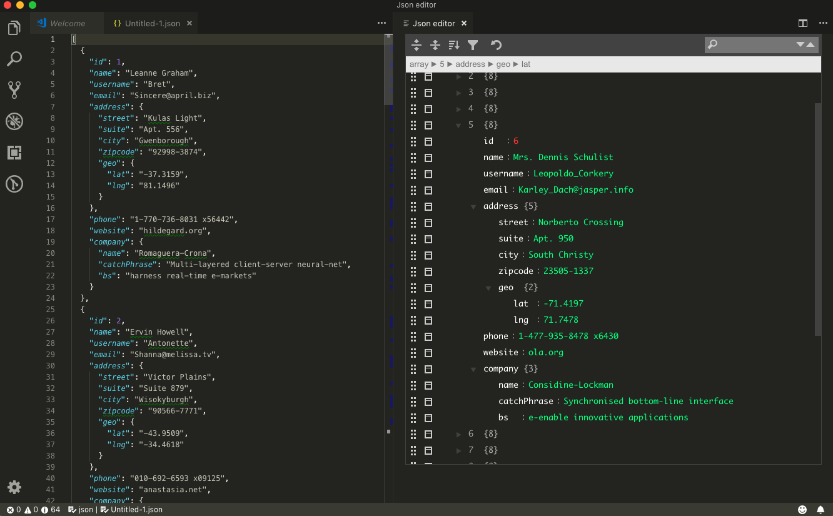Viewport: 833px width, 516px height.
Task: Open the Search view in activity bar
Action: (x=14, y=59)
